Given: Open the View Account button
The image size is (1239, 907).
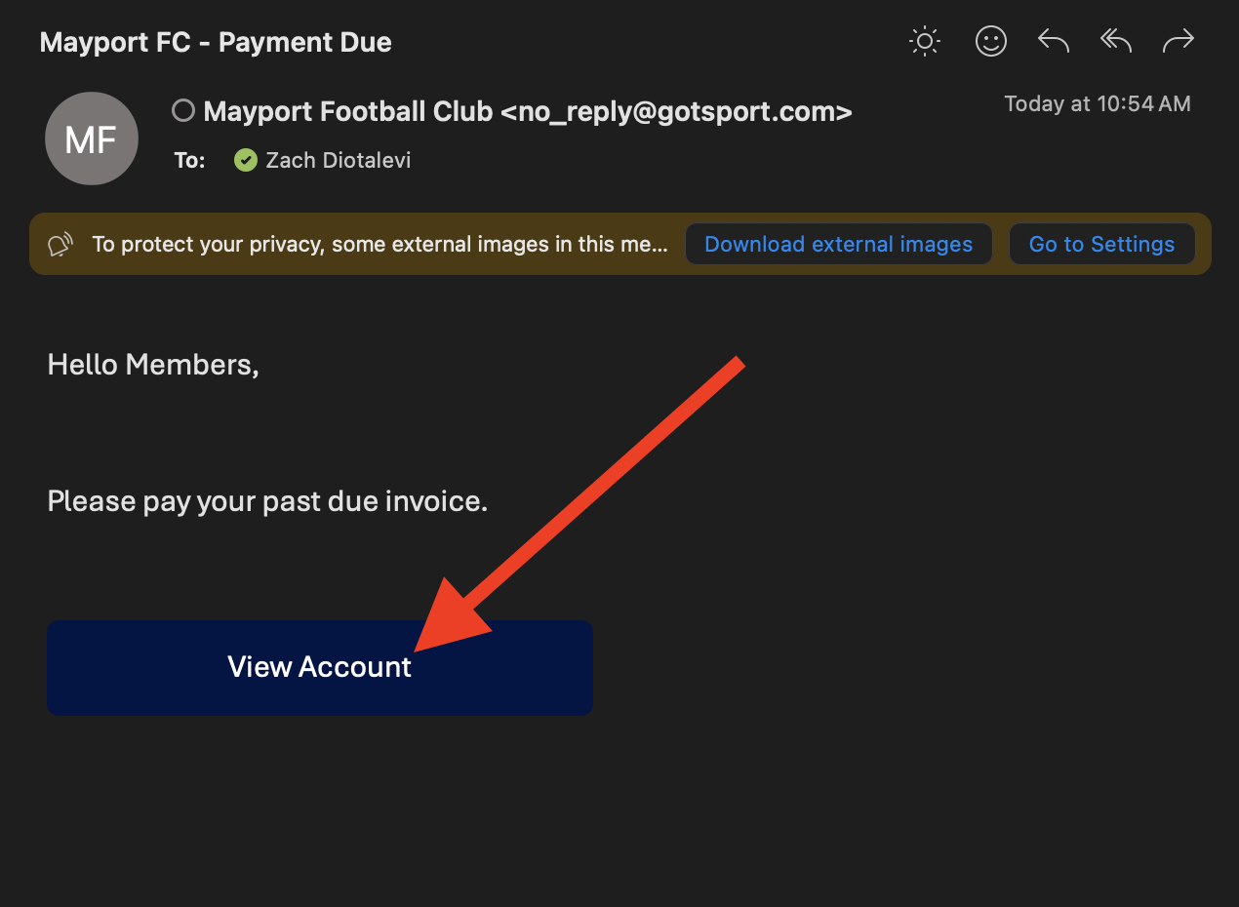Looking at the screenshot, I should click(x=319, y=667).
